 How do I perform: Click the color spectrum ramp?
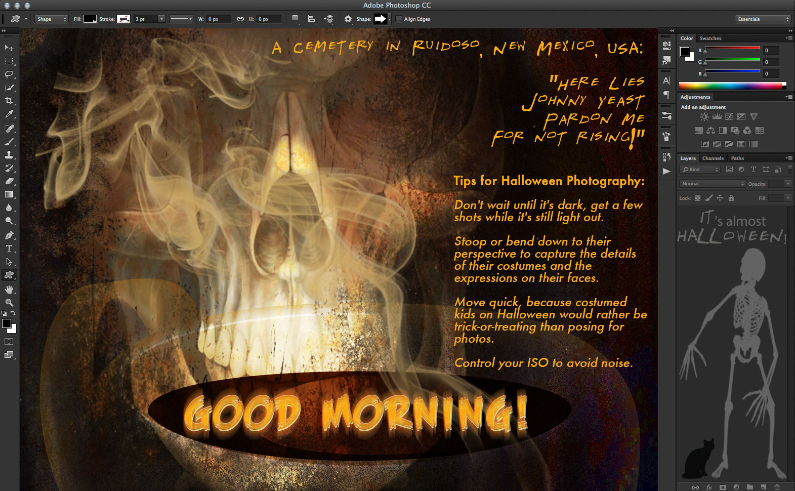732,86
